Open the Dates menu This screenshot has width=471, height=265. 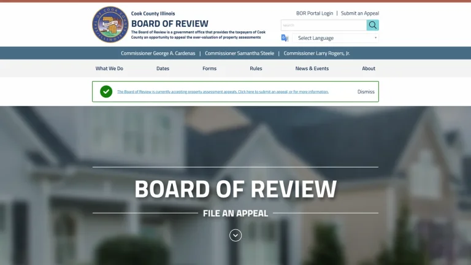pyautogui.click(x=163, y=69)
